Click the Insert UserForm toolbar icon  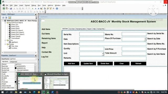pyautogui.click(x=7, y=8)
